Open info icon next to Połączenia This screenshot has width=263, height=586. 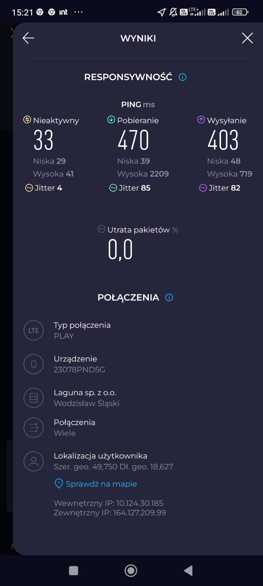click(x=169, y=298)
